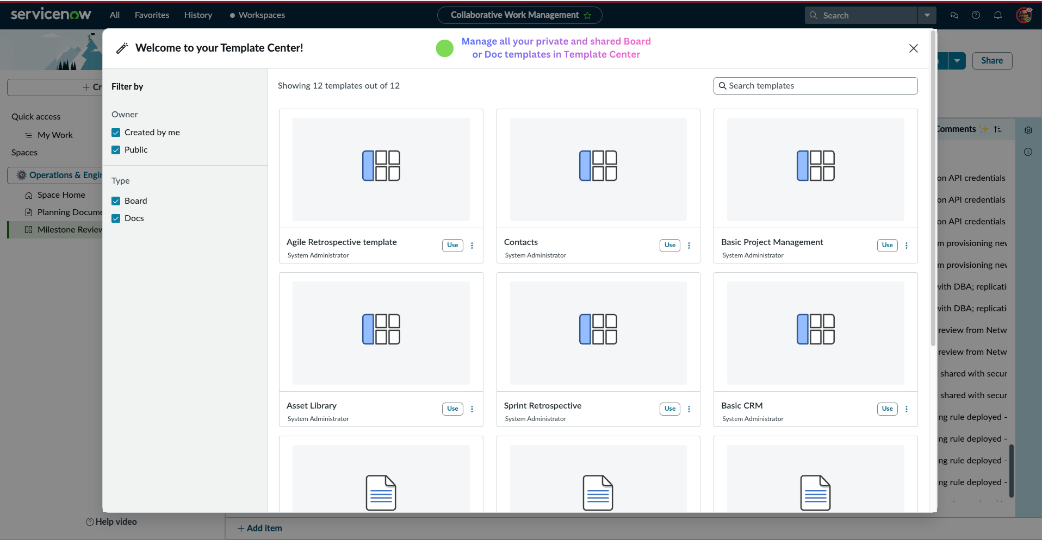Open the dropdown arrow next to Share
The image size is (1042, 540).
957,61
